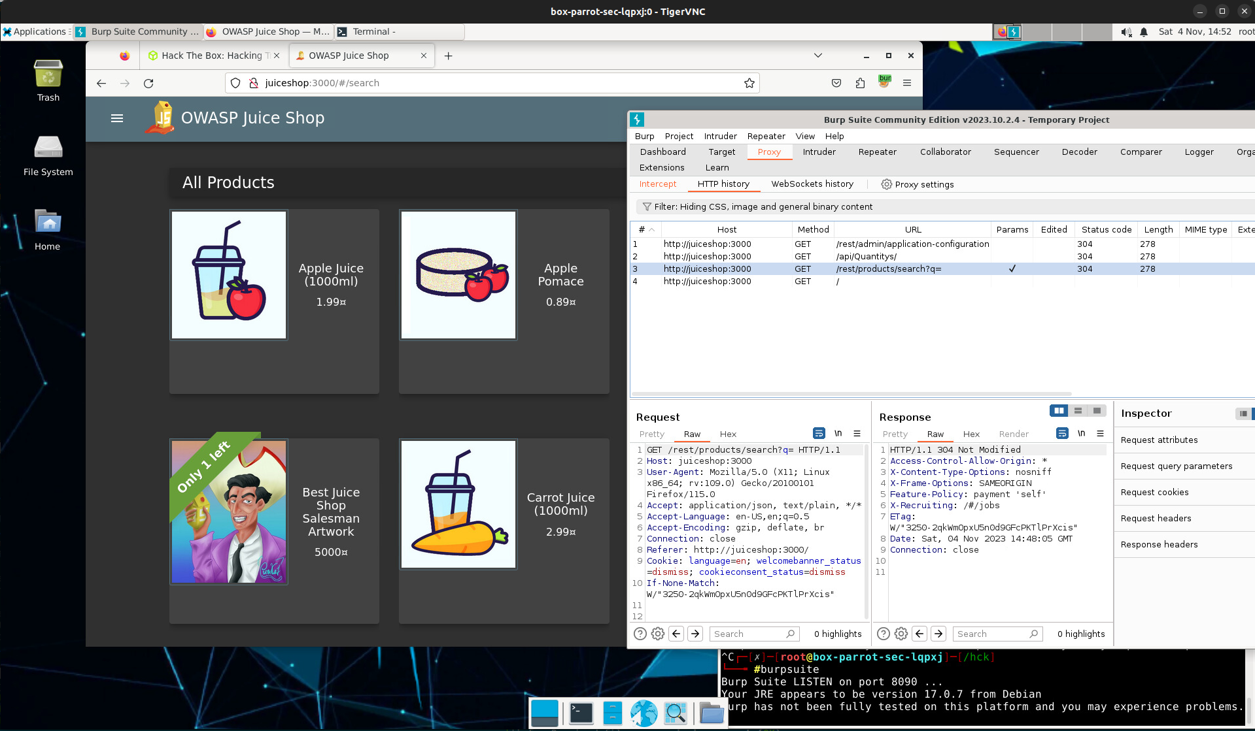
Task: Open Request search settings gear
Action: point(658,634)
